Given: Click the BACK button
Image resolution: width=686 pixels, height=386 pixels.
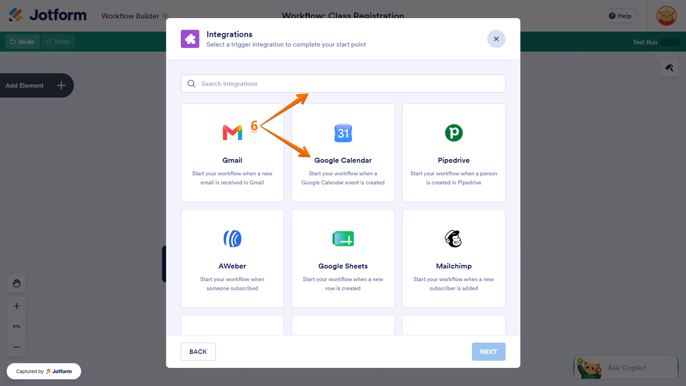Looking at the screenshot, I should point(198,352).
